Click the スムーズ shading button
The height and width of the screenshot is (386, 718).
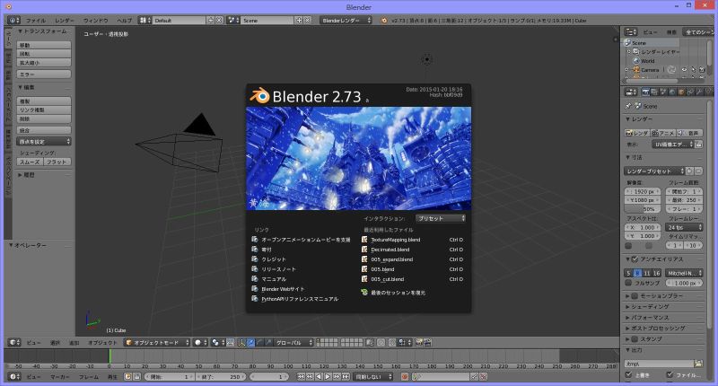pyautogui.click(x=31, y=162)
